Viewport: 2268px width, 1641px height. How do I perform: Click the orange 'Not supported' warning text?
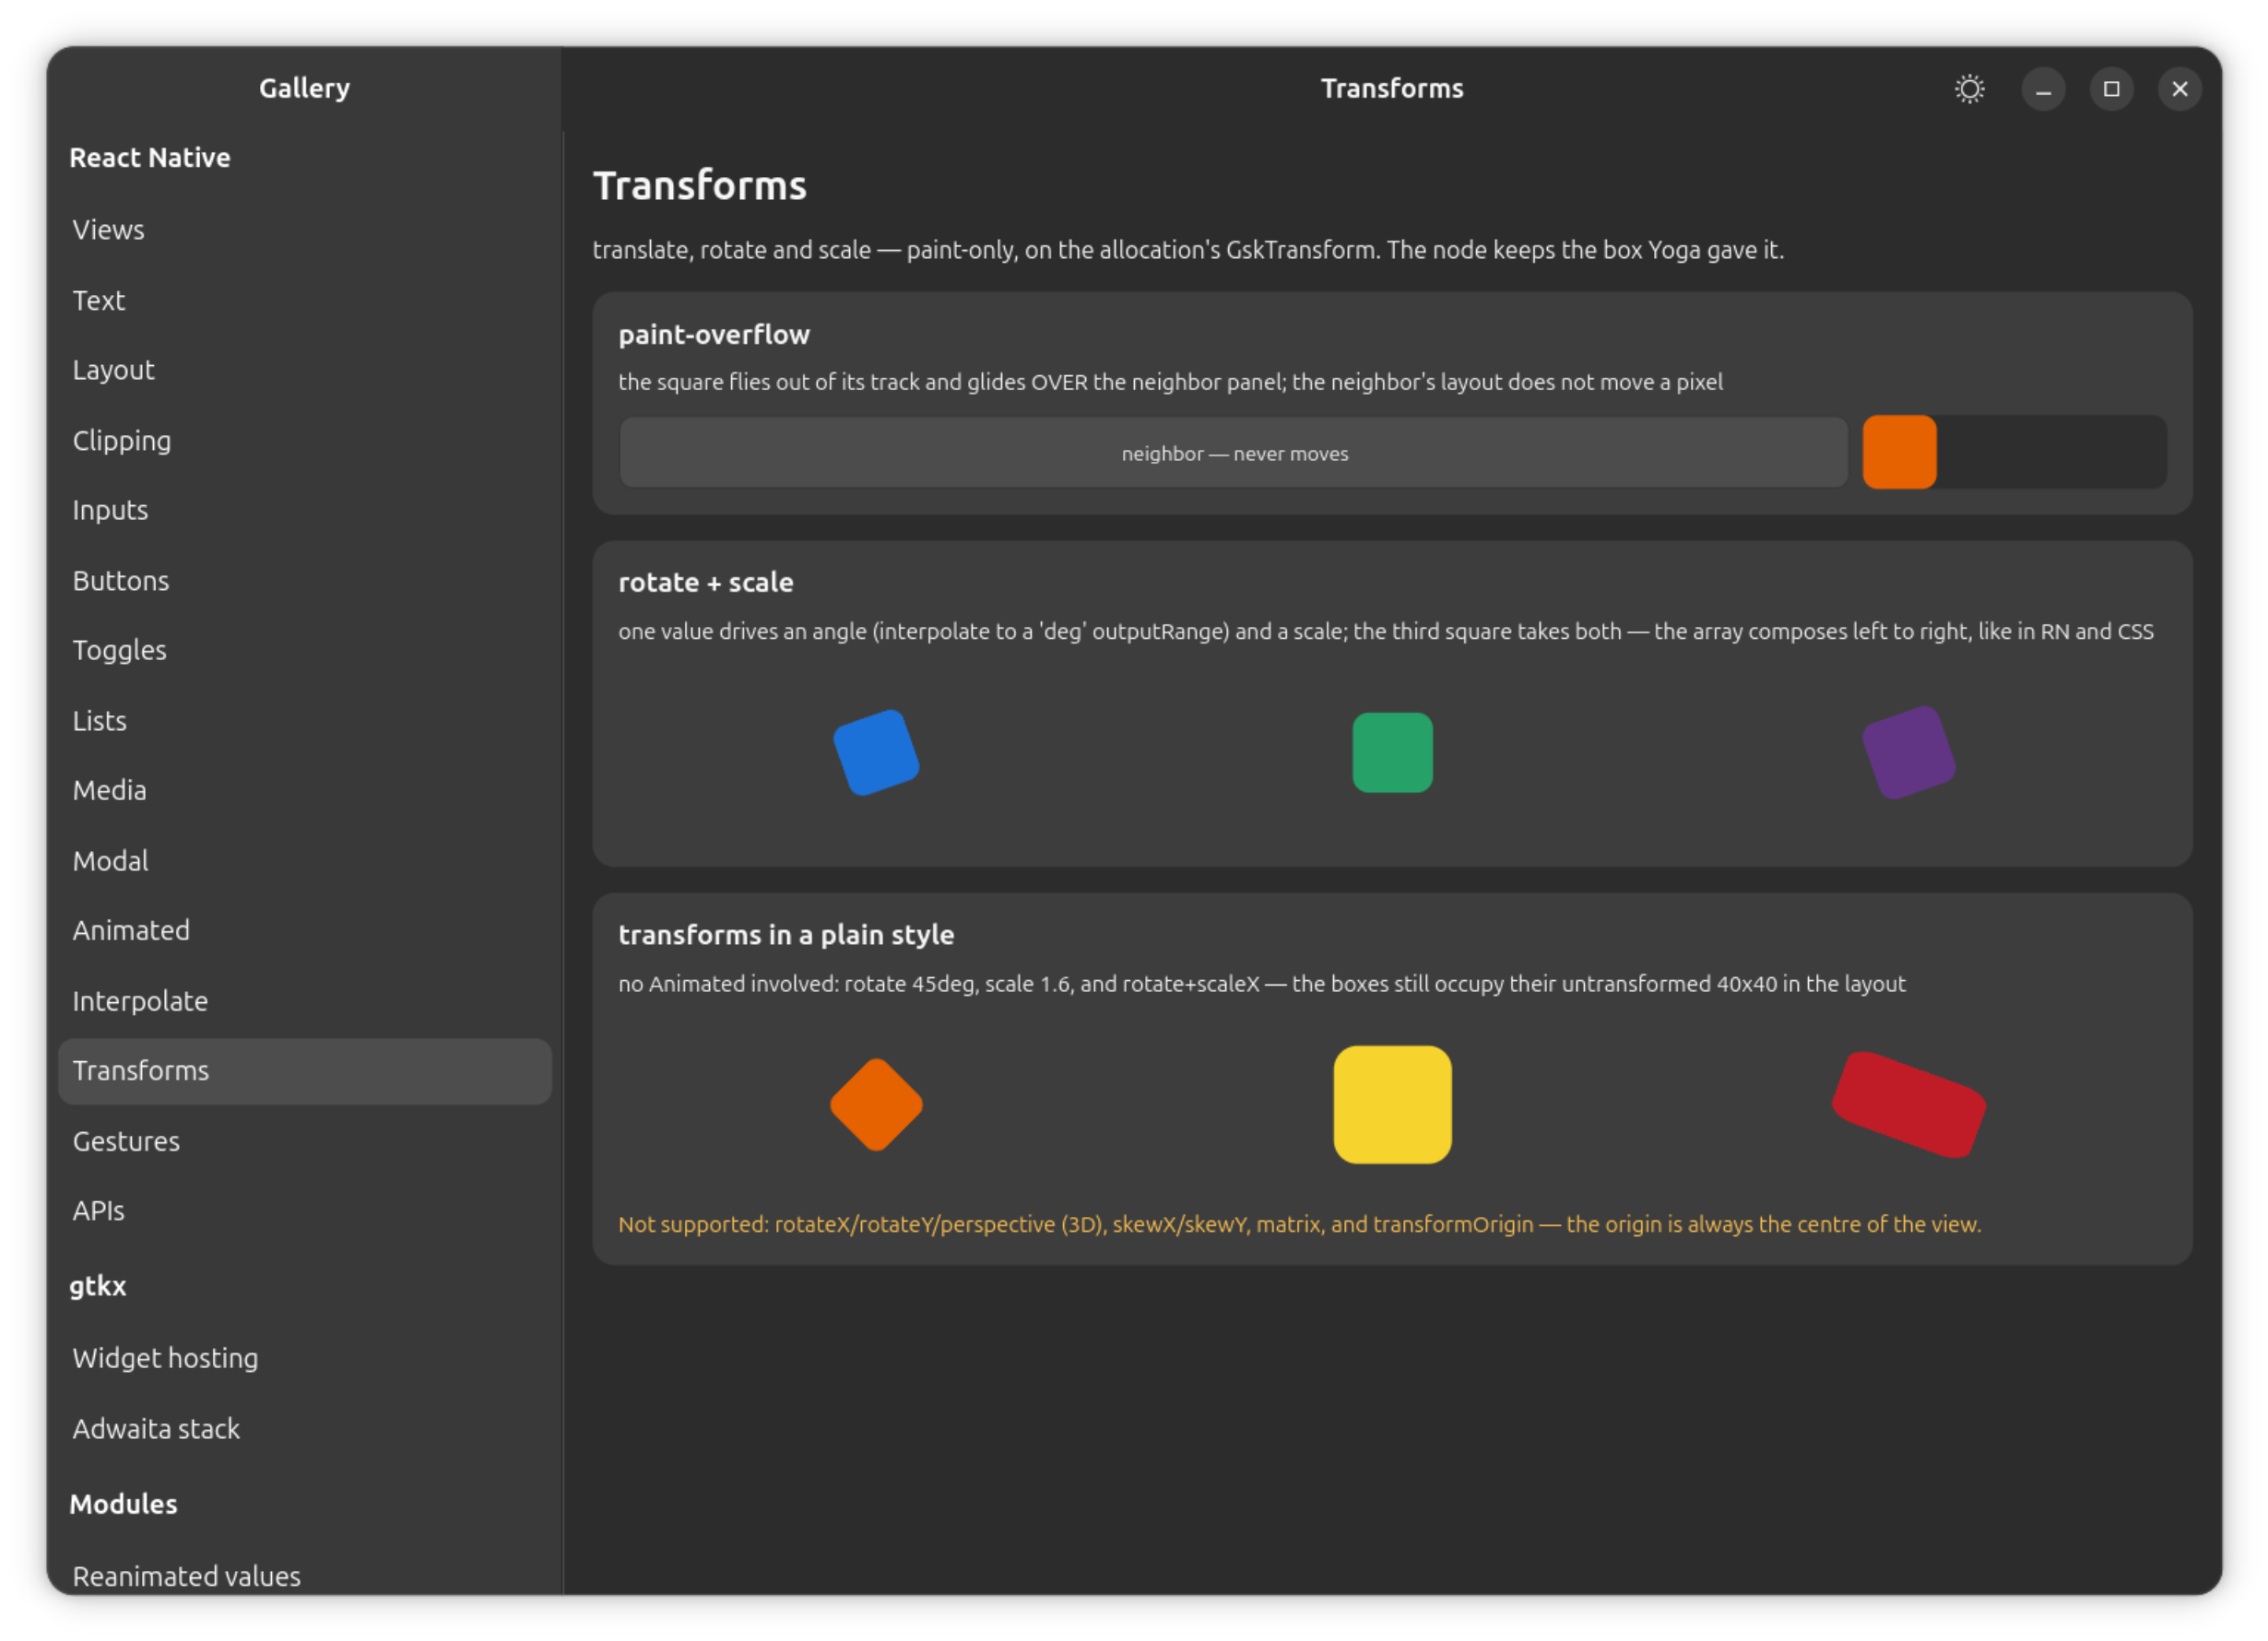[1299, 1224]
